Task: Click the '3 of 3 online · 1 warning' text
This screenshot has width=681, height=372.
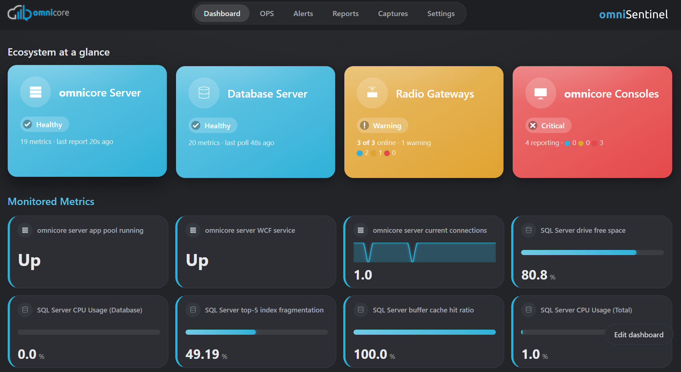Action: (394, 143)
